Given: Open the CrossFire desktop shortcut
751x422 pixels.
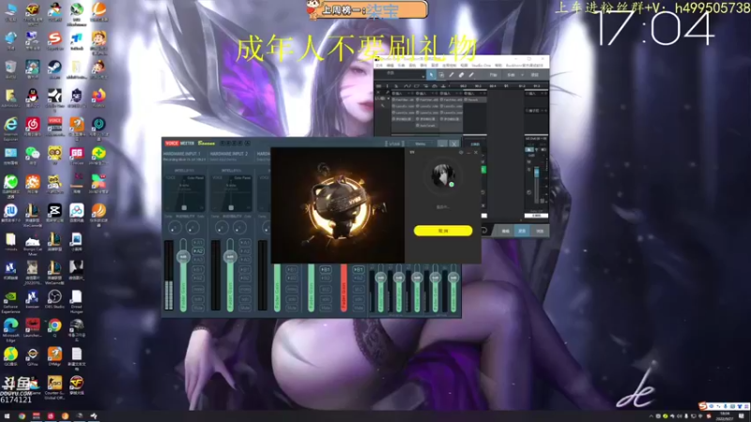Looking at the screenshot, I should [x=77, y=382].
